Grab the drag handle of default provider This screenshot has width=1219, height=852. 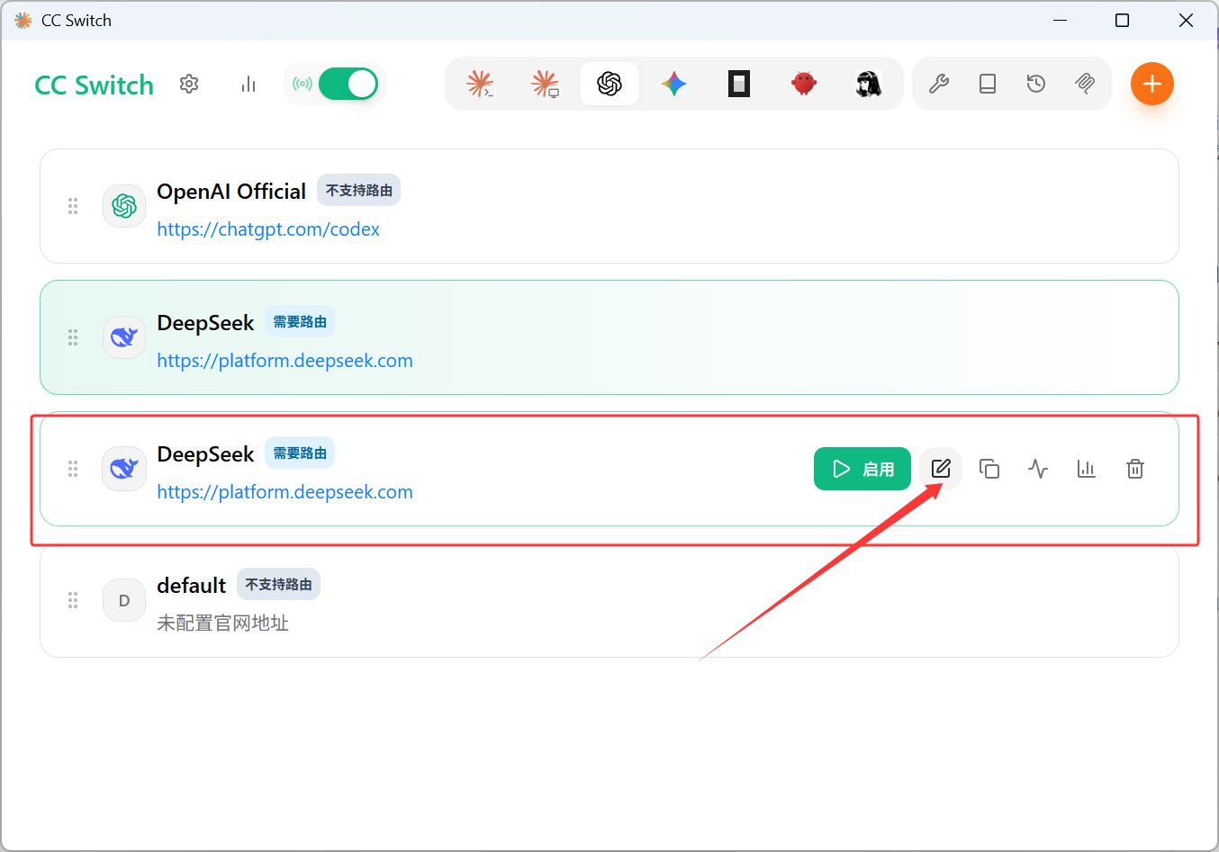pos(73,600)
